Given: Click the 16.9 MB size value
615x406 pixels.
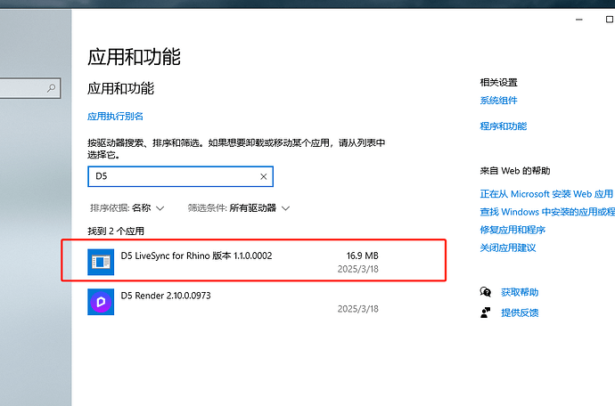Looking at the screenshot, I should click(363, 256).
